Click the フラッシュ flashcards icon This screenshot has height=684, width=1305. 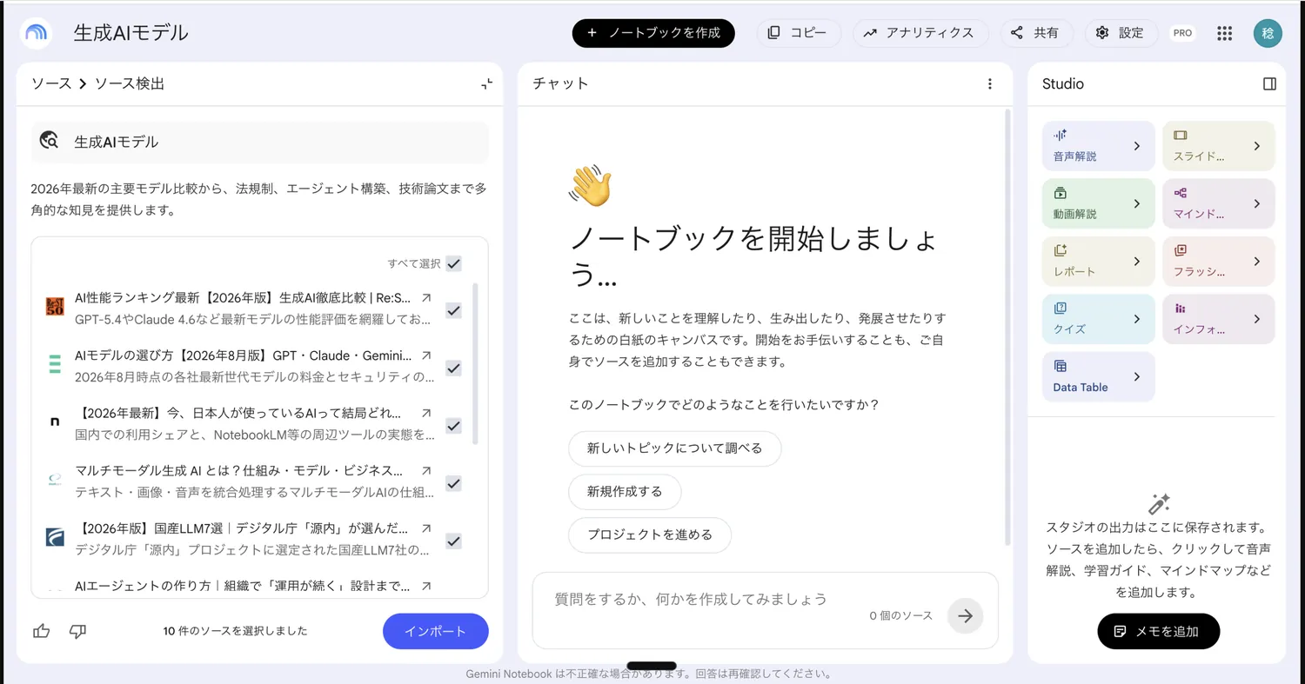click(x=1180, y=250)
